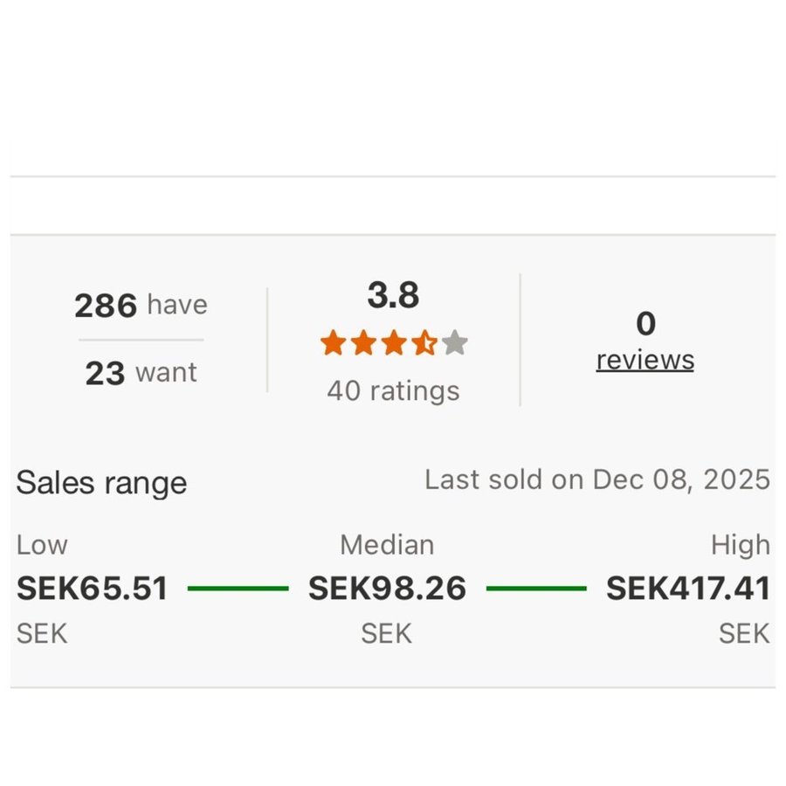Click the green line between low and median
Viewport: 786px width, 786px height.
238,589
